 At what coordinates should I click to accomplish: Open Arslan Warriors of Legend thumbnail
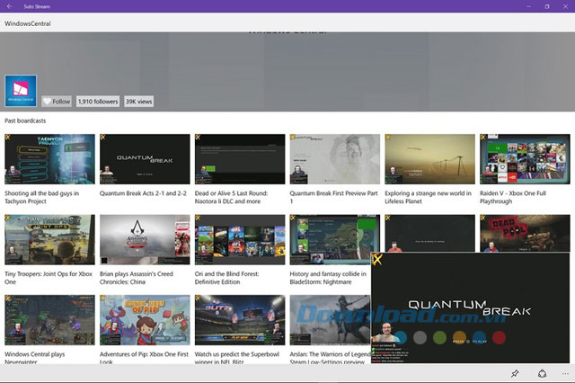point(330,320)
